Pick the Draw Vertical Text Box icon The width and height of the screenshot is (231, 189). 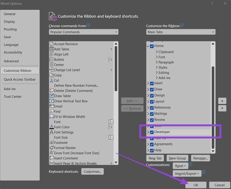point(51,101)
